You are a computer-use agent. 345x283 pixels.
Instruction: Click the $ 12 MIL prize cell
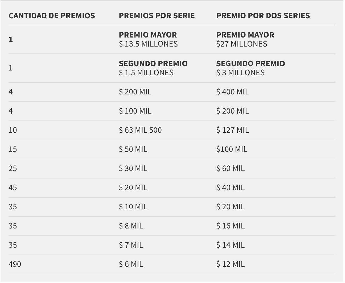230,264
